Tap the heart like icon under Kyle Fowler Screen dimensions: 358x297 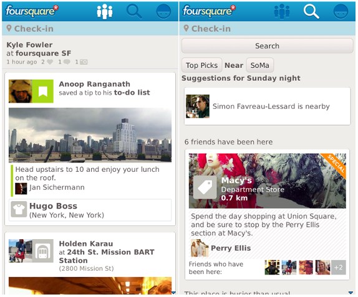click(50, 62)
